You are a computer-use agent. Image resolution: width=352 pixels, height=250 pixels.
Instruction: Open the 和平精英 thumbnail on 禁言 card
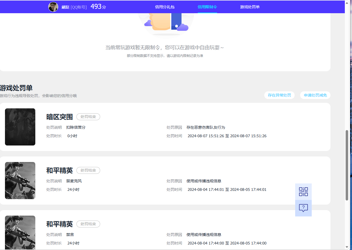click(x=20, y=233)
